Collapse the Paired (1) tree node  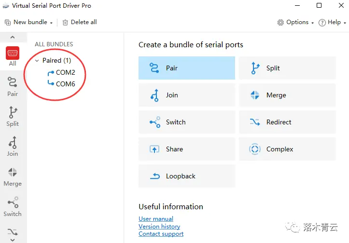click(38, 61)
